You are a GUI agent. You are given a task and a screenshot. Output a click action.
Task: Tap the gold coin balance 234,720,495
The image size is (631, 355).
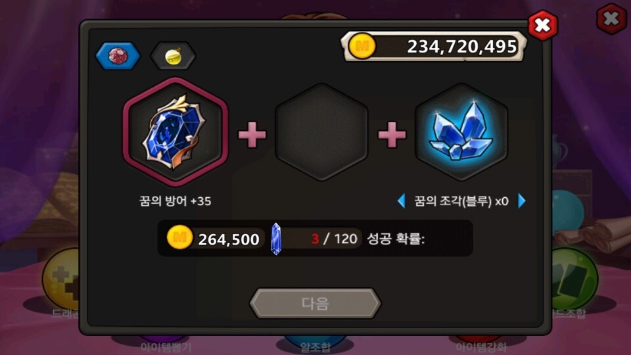(x=461, y=47)
